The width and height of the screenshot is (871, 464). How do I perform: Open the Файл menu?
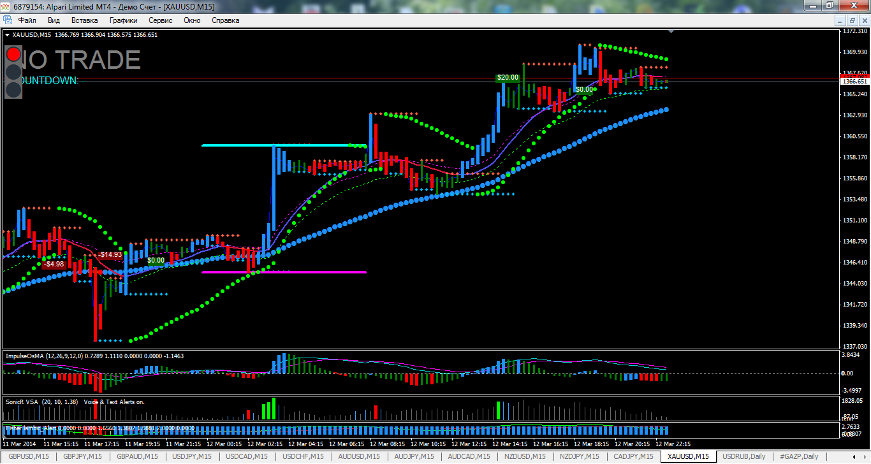pyautogui.click(x=27, y=20)
